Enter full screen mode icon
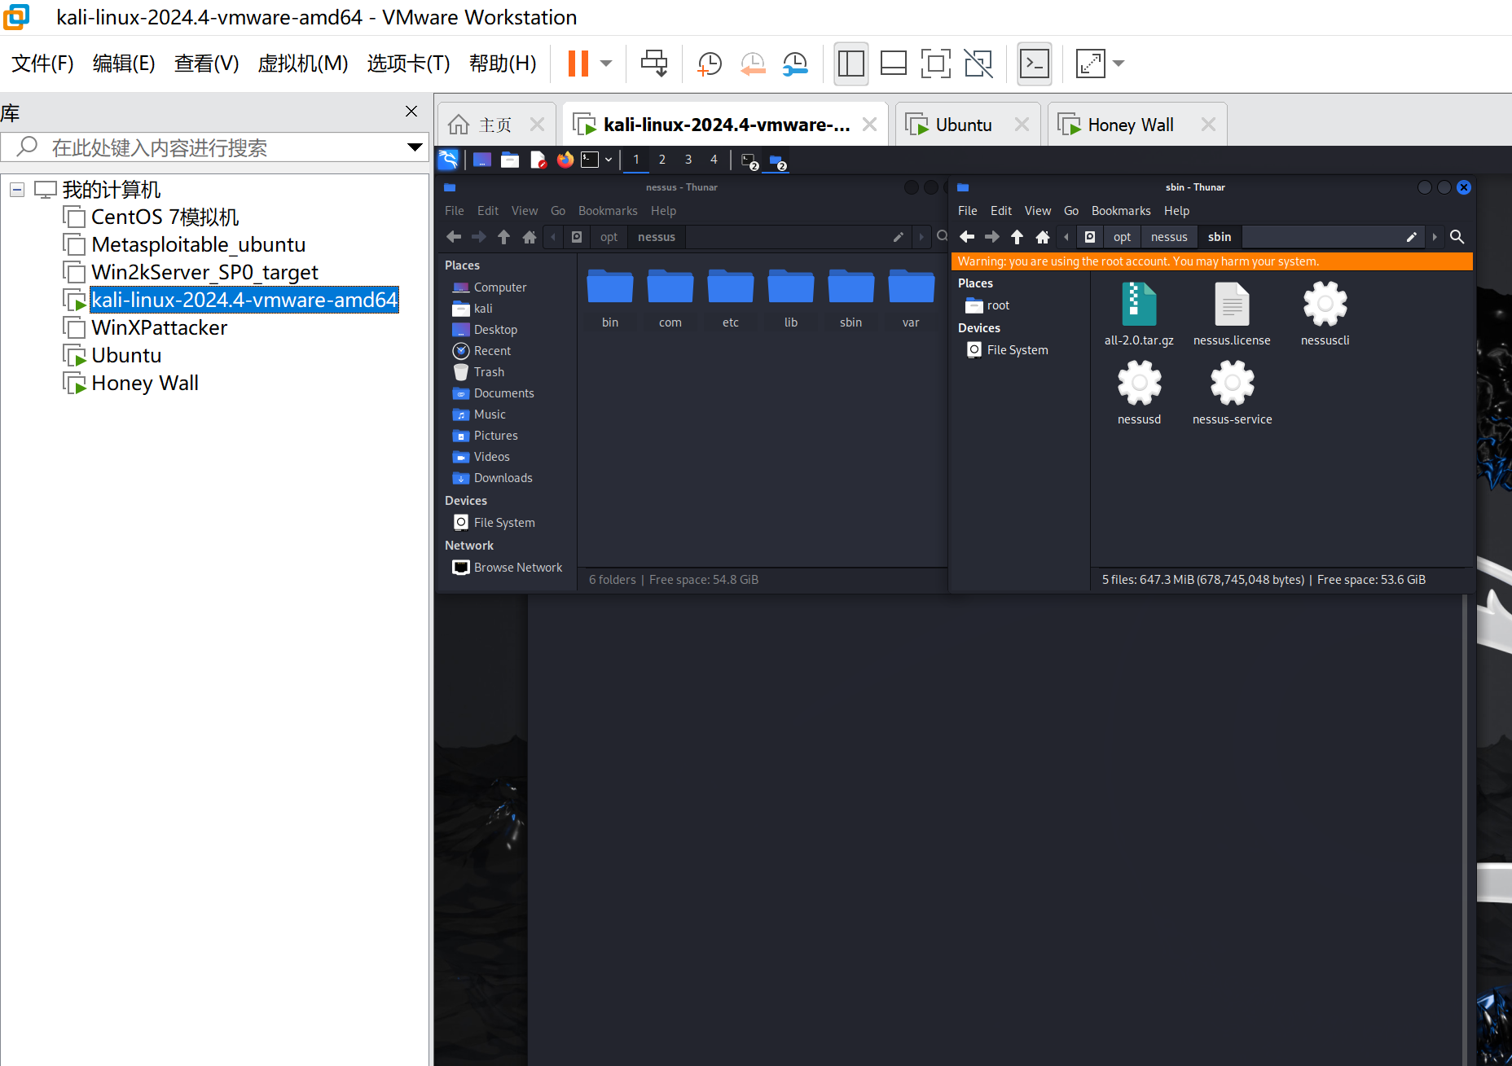1512x1066 pixels. click(936, 64)
